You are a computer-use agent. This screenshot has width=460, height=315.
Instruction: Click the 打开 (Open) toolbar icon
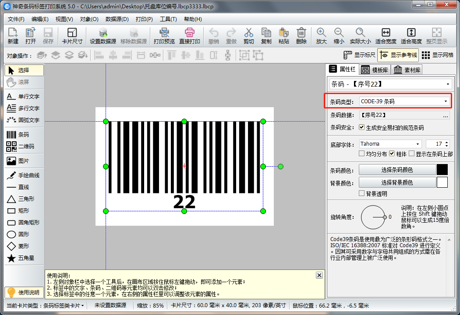pos(31,36)
